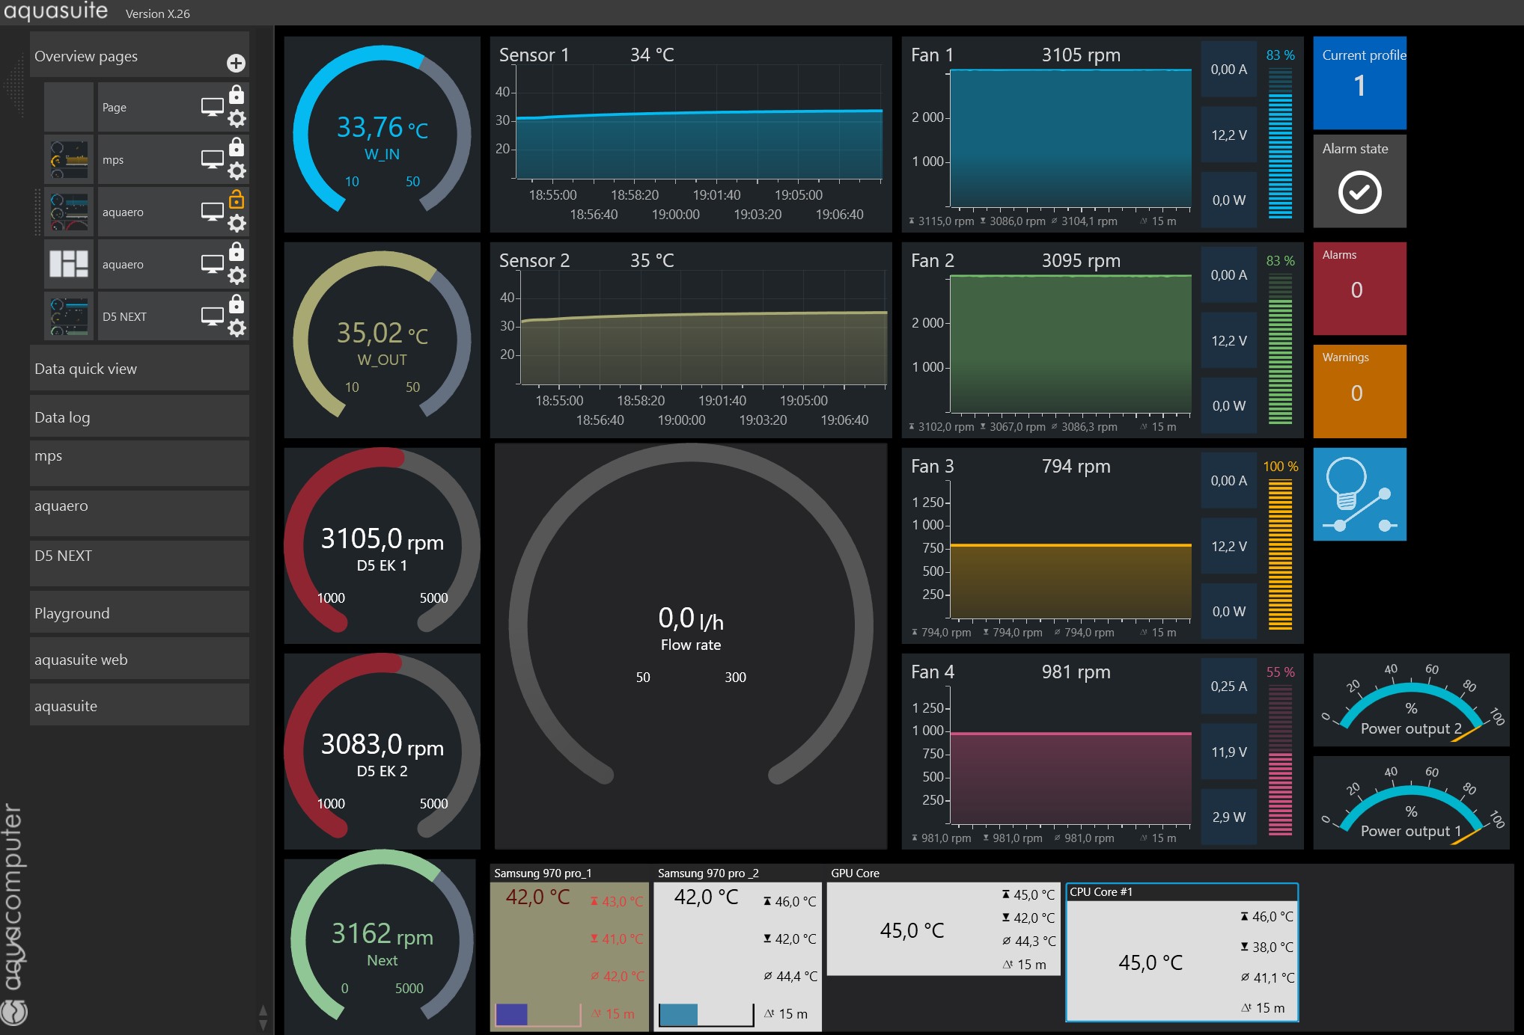Open gear settings for unlocked aquaero page
Image resolution: width=1524 pixels, height=1035 pixels.
pyautogui.click(x=237, y=224)
